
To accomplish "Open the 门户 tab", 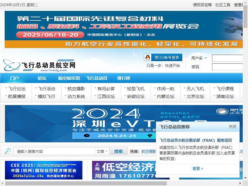I will (14, 78).
